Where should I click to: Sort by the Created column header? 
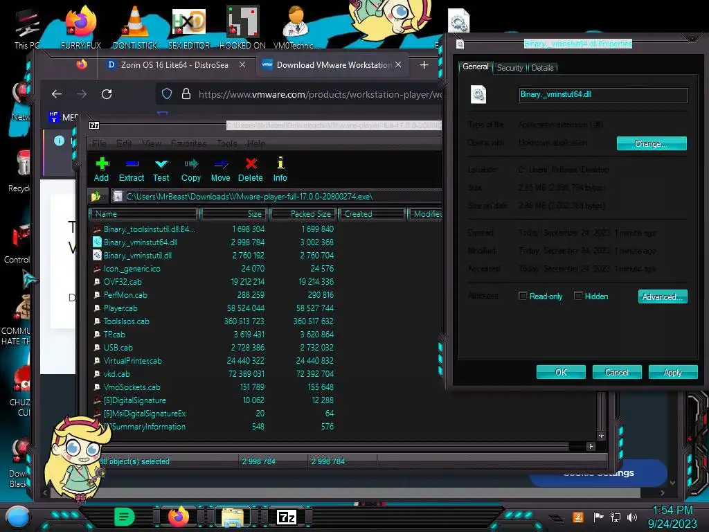pos(372,214)
